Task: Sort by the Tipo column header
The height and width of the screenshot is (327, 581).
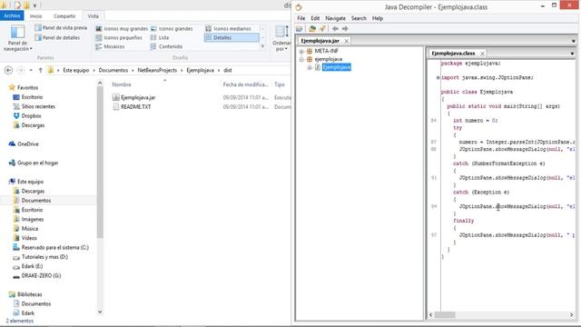Action: point(280,84)
